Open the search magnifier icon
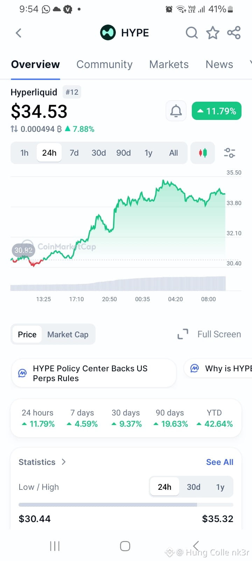This screenshot has height=561, width=252. point(191,33)
